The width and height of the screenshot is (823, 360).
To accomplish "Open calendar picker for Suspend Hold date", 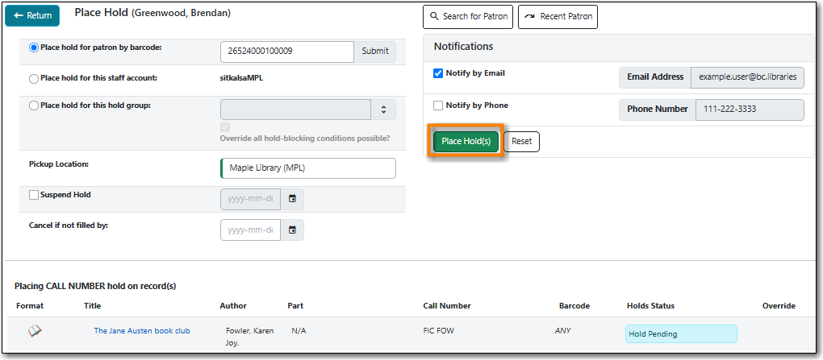I will click(292, 199).
